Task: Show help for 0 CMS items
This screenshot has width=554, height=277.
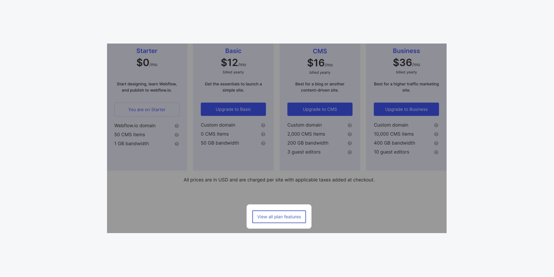Action: coord(263,134)
